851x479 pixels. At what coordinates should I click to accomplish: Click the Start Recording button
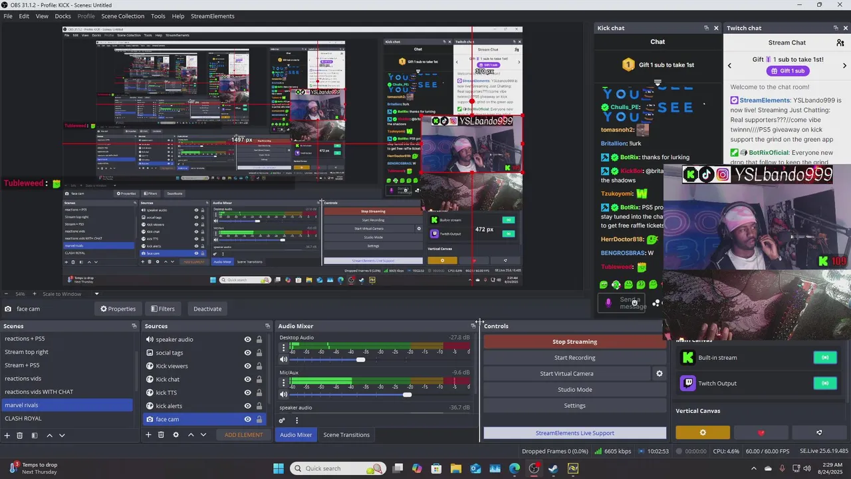pos(574,358)
